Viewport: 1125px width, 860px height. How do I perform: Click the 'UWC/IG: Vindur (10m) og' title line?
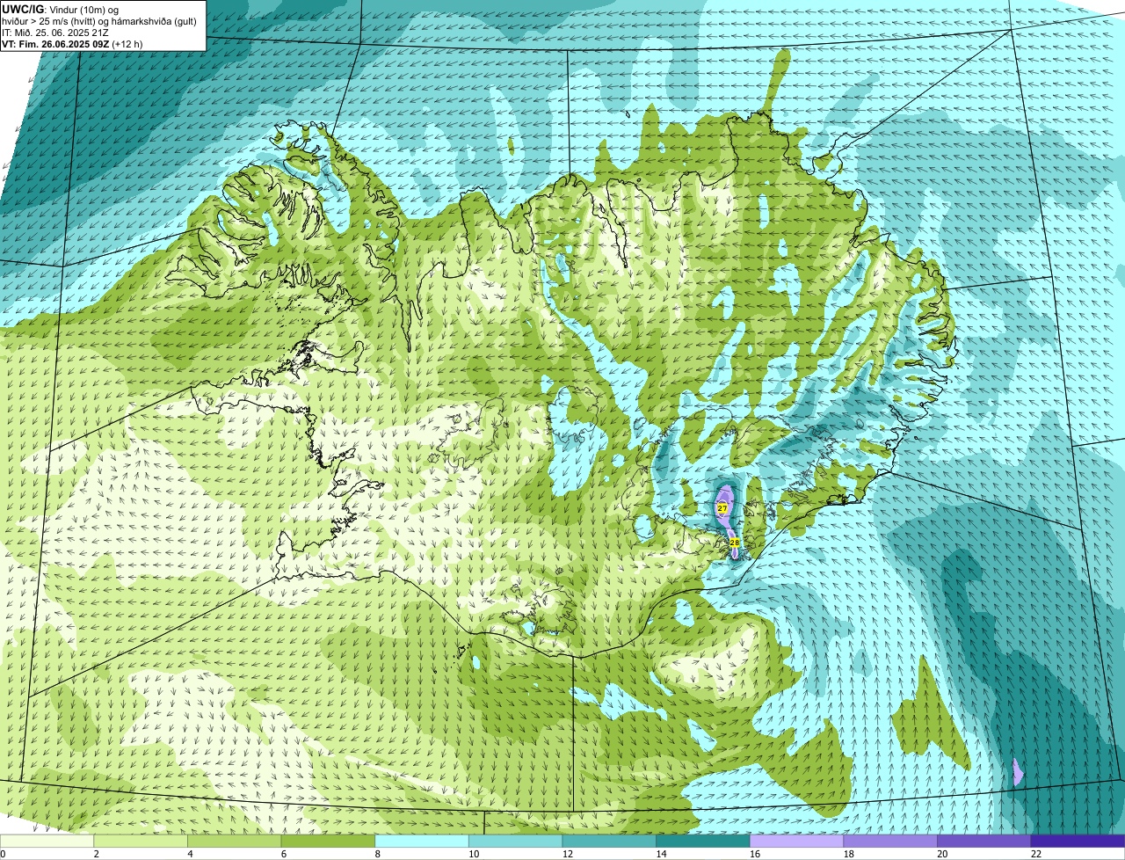point(61,9)
